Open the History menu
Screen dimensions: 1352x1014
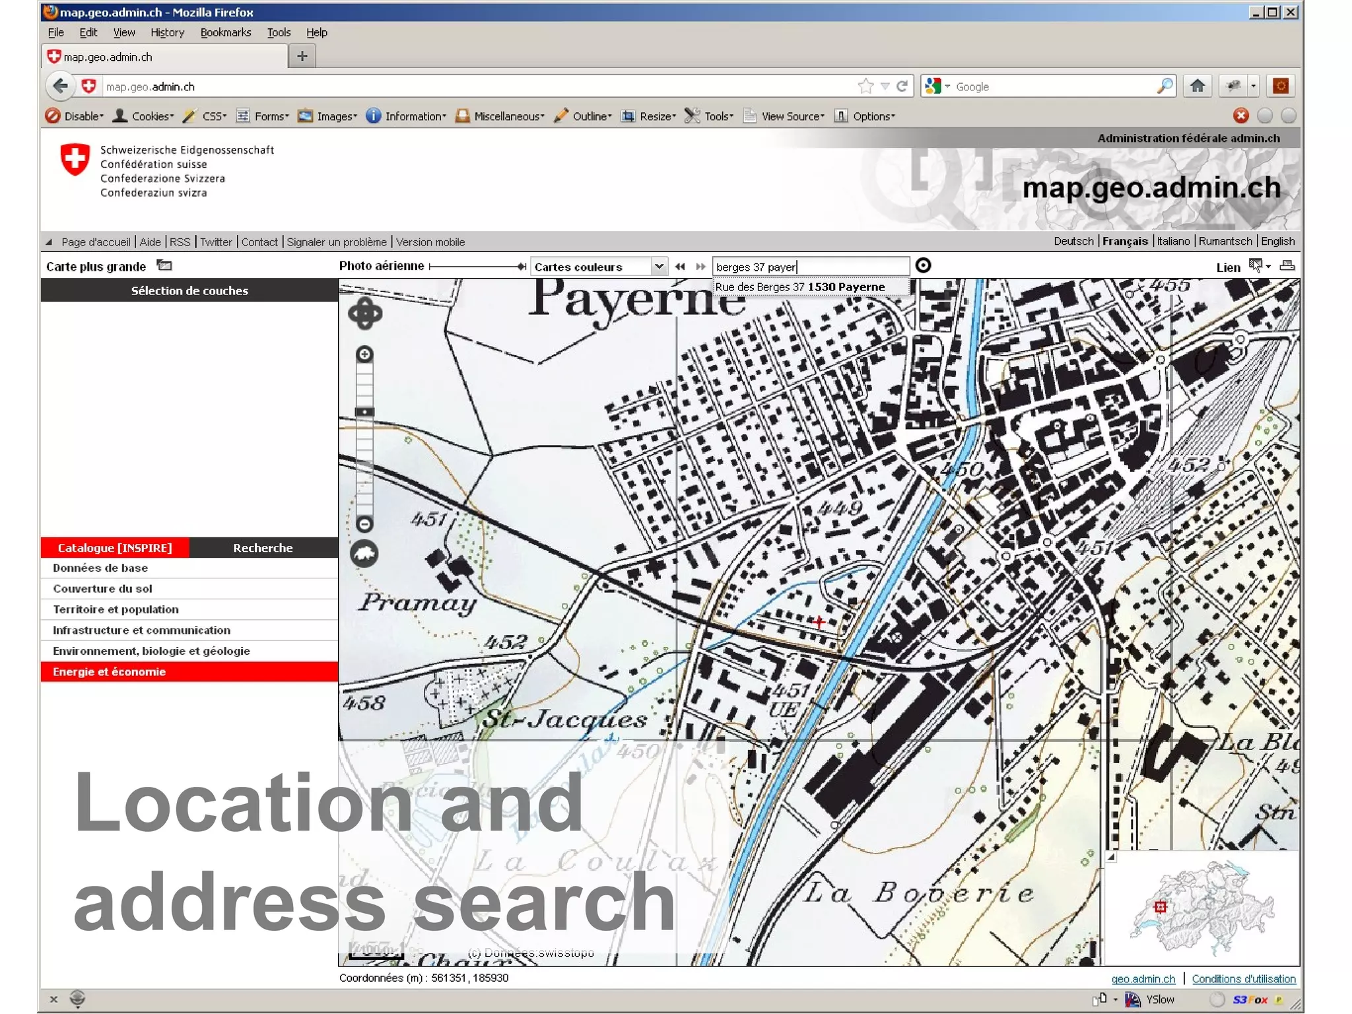click(167, 32)
